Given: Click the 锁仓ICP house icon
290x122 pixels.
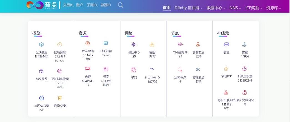Looking at the screenshot, I should [226, 69].
